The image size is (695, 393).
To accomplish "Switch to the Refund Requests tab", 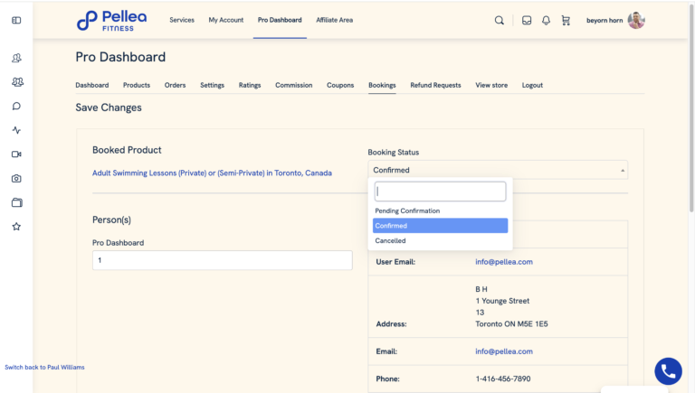I will tap(435, 85).
